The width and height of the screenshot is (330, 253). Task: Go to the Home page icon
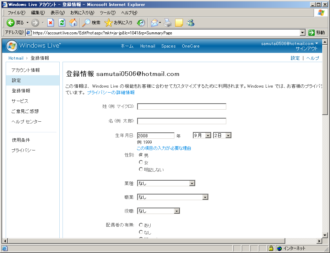(x=73, y=23)
